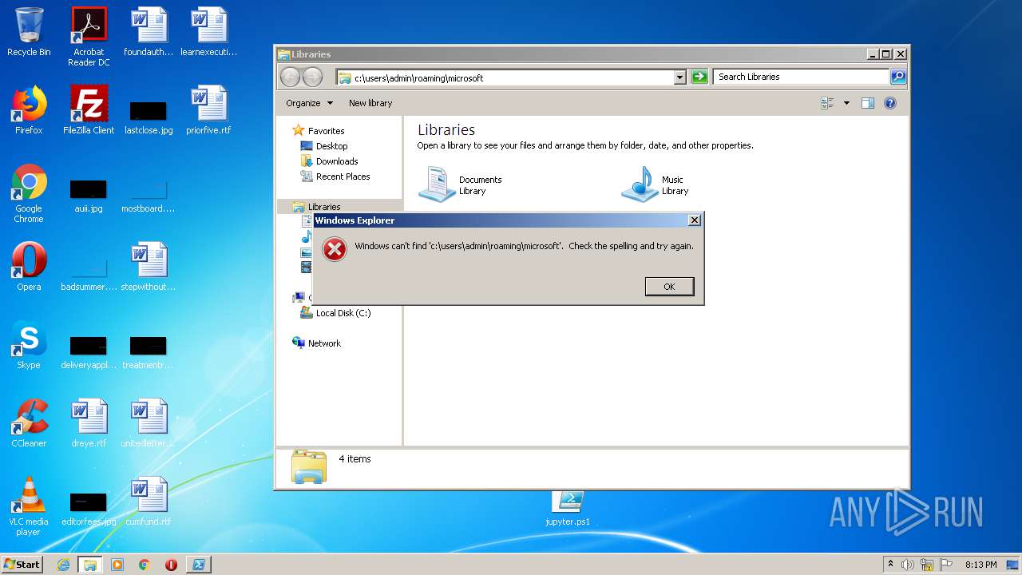This screenshot has height=575, width=1022.
Task: Open the Help question mark icon
Action: pyautogui.click(x=890, y=103)
